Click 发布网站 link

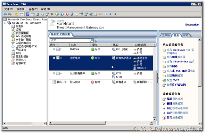click(172, 66)
